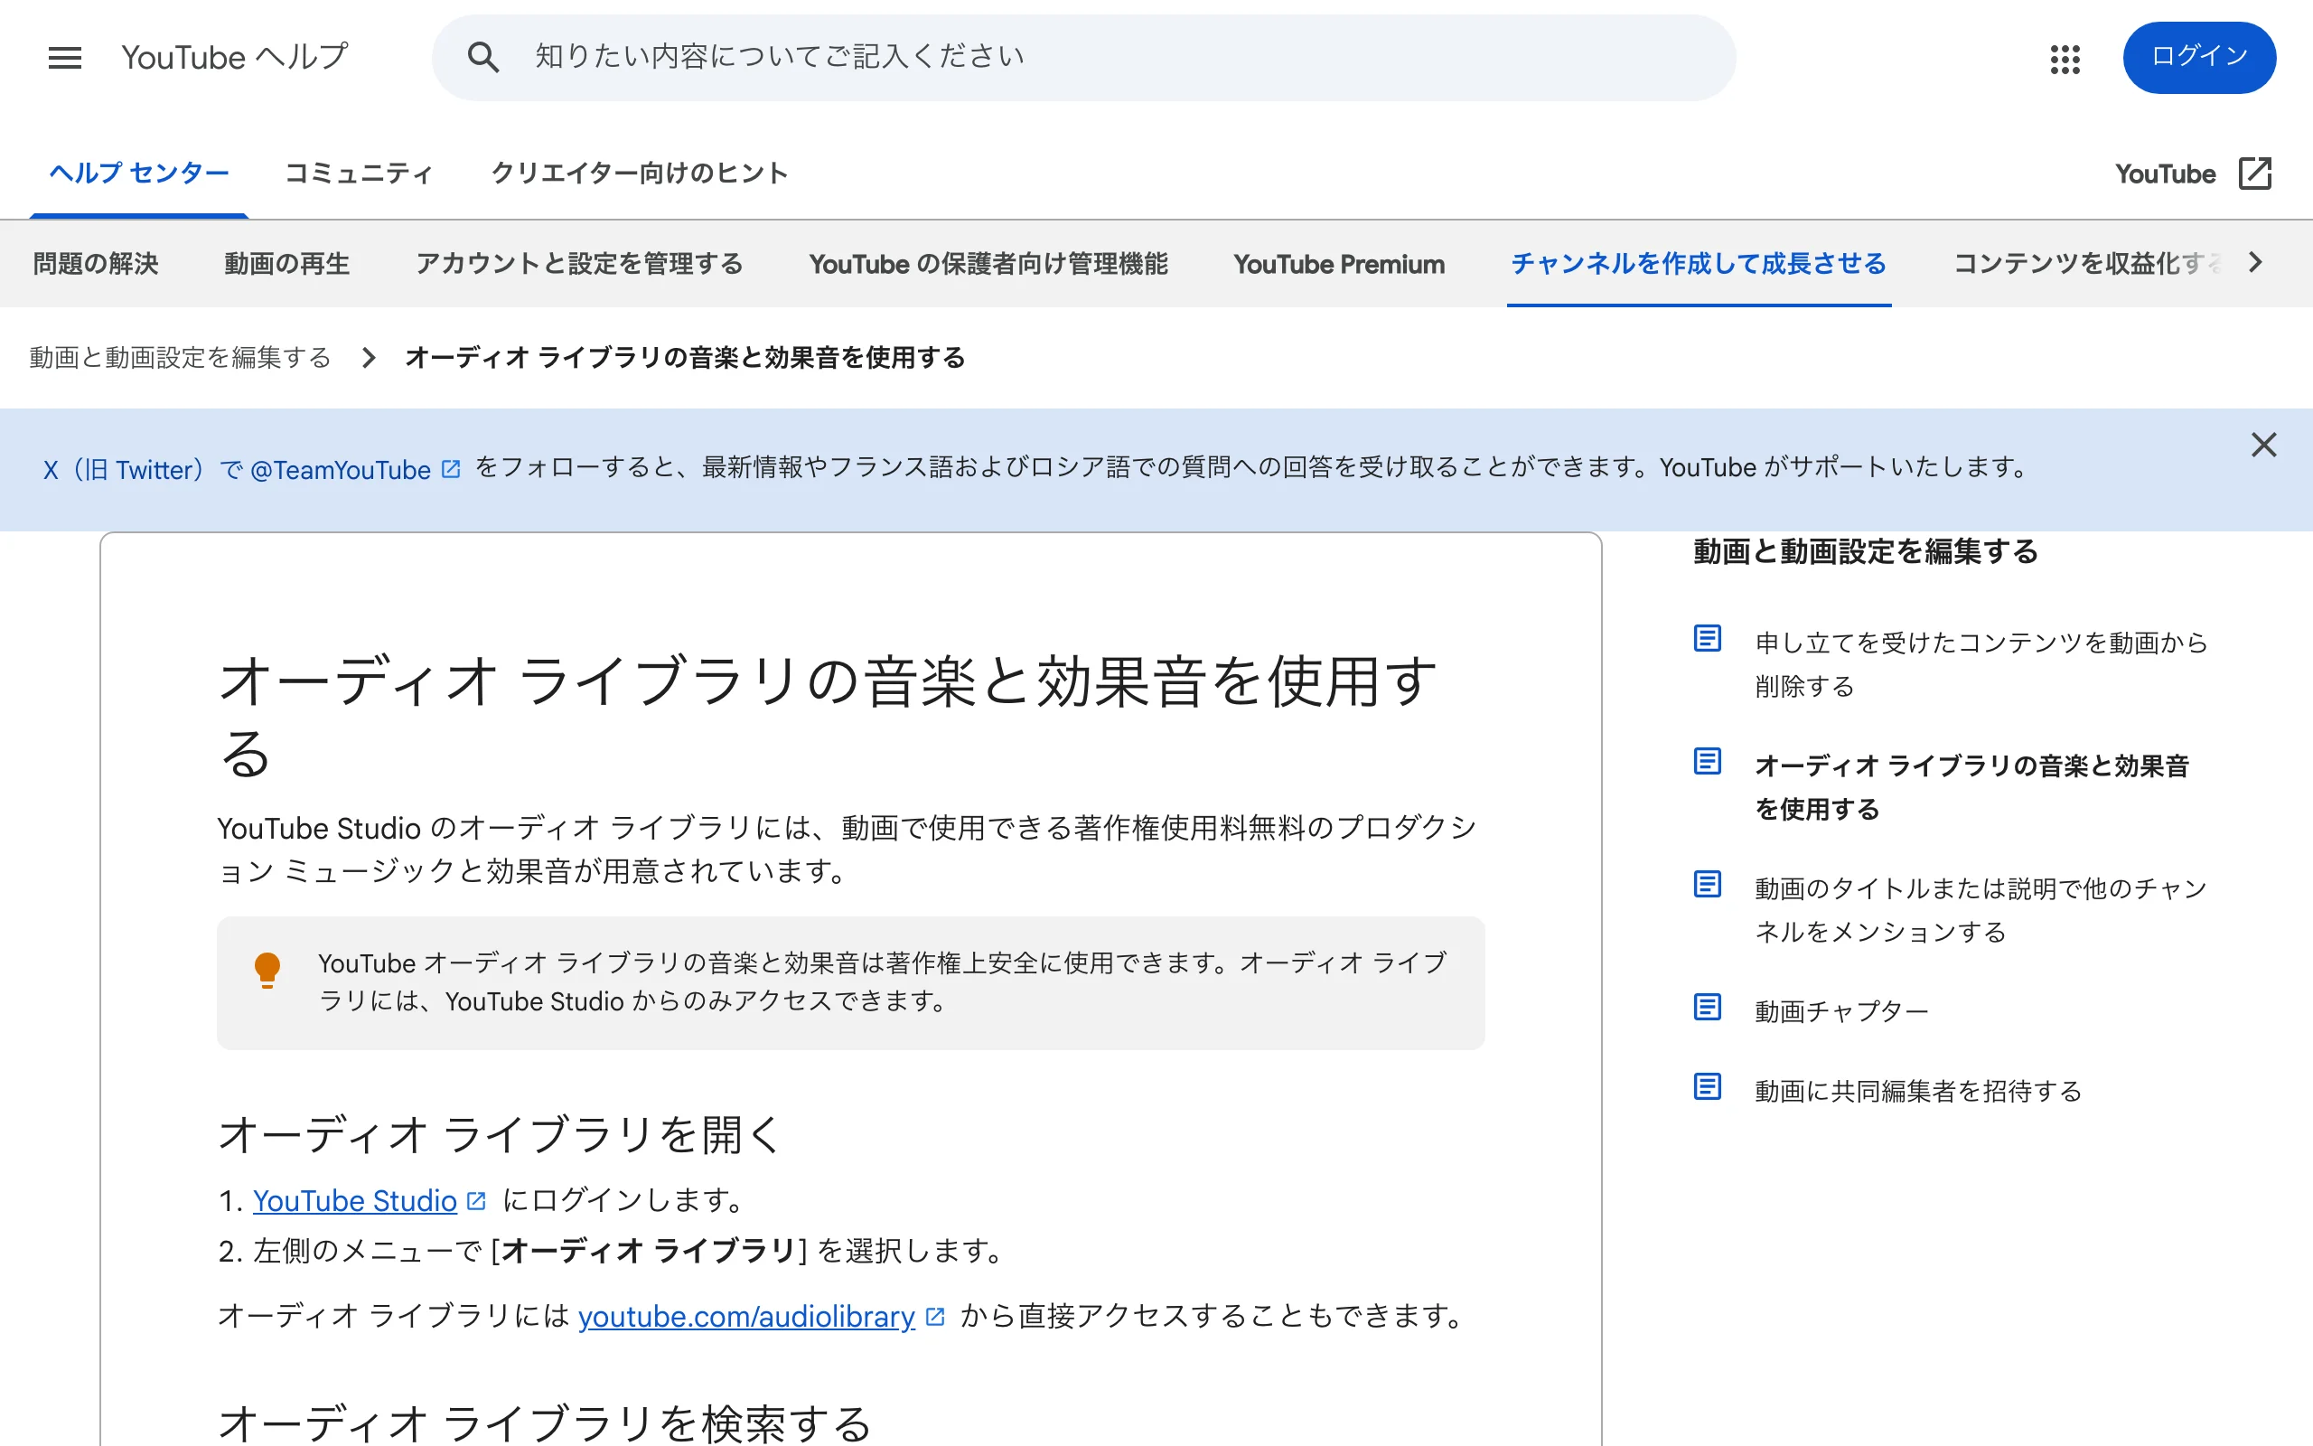This screenshot has width=2313, height=1446.
Task: Open YouTube の保護者向け管理機能 category
Action: coord(988,263)
